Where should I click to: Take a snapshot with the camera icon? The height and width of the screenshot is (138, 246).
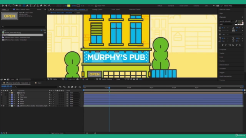click(78, 79)
